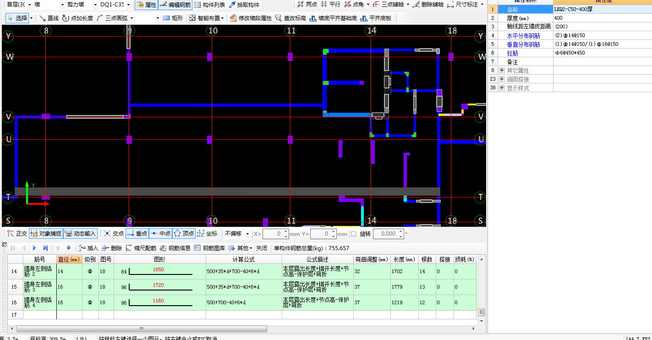Activate the 选择 selection cursor tool

pos(17,18)
